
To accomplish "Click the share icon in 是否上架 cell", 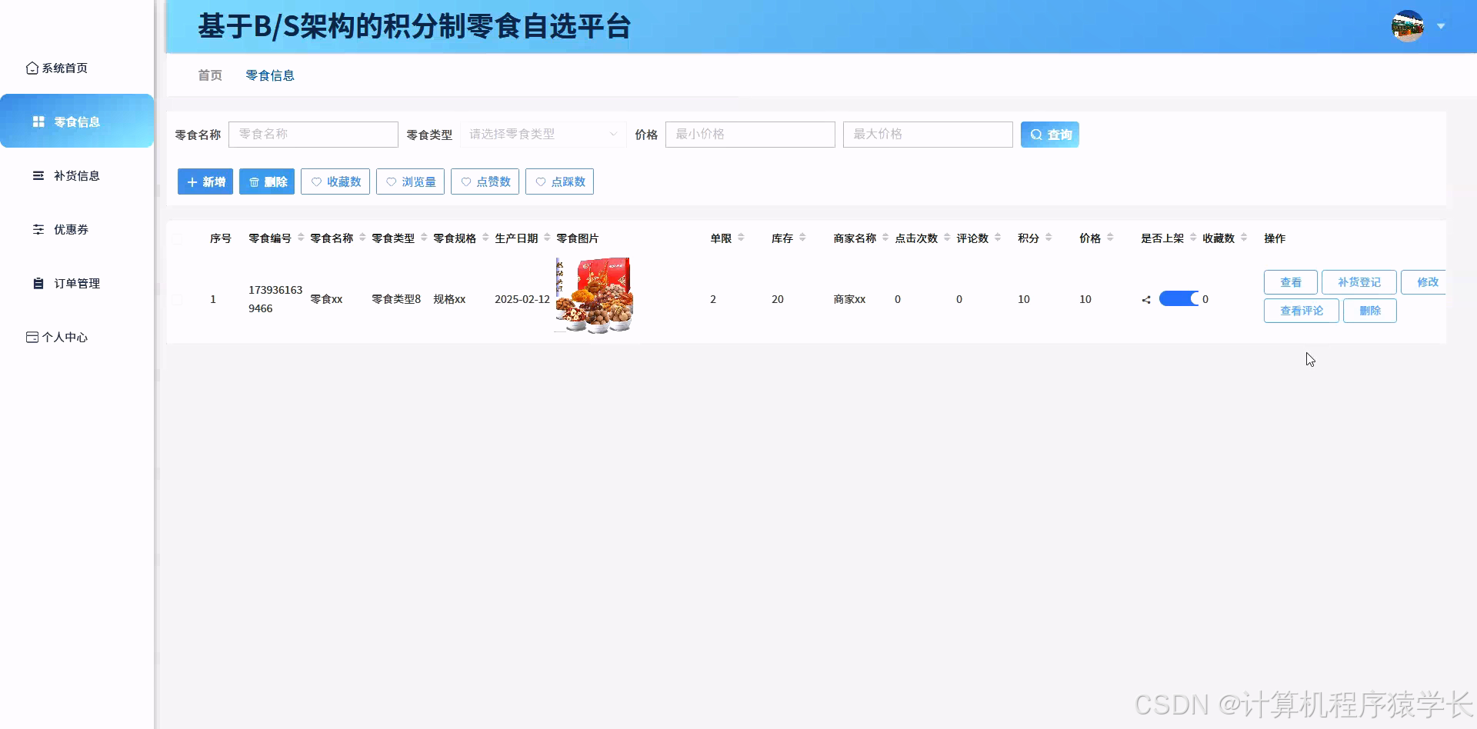I will (x=1146, y=300).
